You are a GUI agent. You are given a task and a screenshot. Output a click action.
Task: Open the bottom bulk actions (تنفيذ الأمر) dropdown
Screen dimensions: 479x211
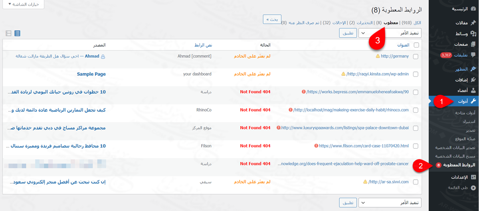[390, 203]
